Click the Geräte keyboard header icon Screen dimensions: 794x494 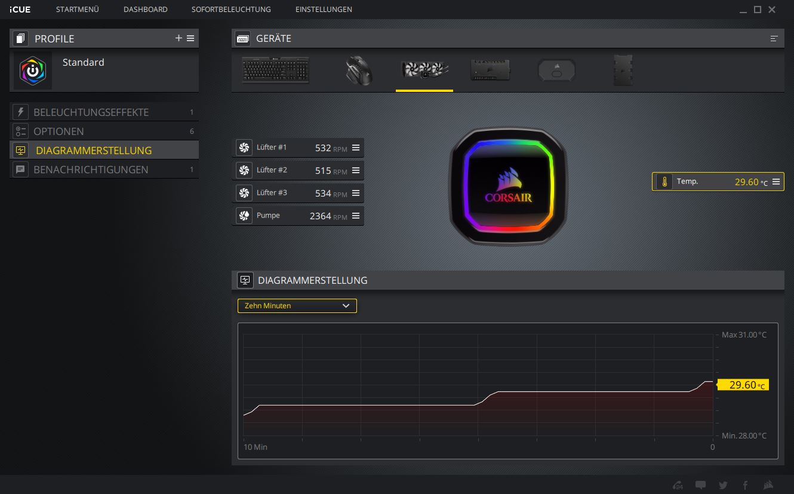pyautogui.click(x=242, y=38)
